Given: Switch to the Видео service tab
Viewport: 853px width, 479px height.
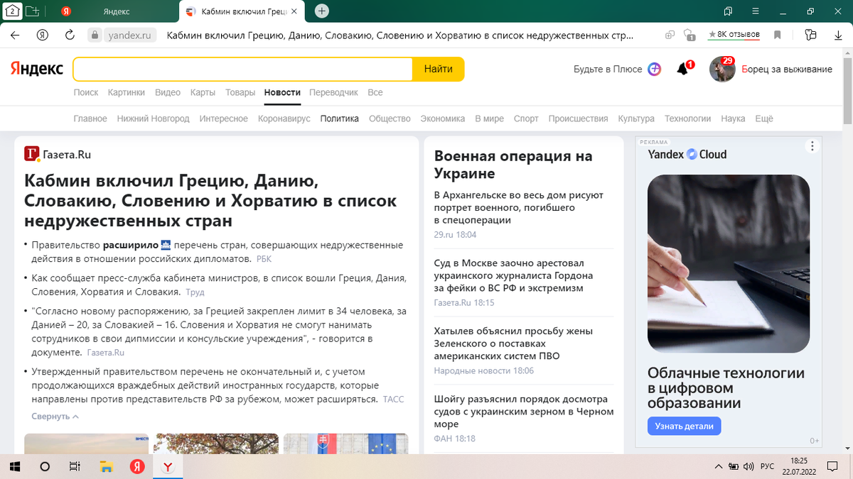Looking at the screenshot, I should 168,92.
